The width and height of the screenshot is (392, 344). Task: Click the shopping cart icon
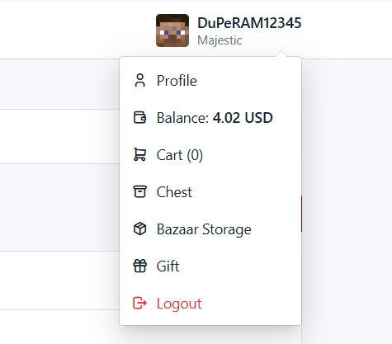pos(139,154)
